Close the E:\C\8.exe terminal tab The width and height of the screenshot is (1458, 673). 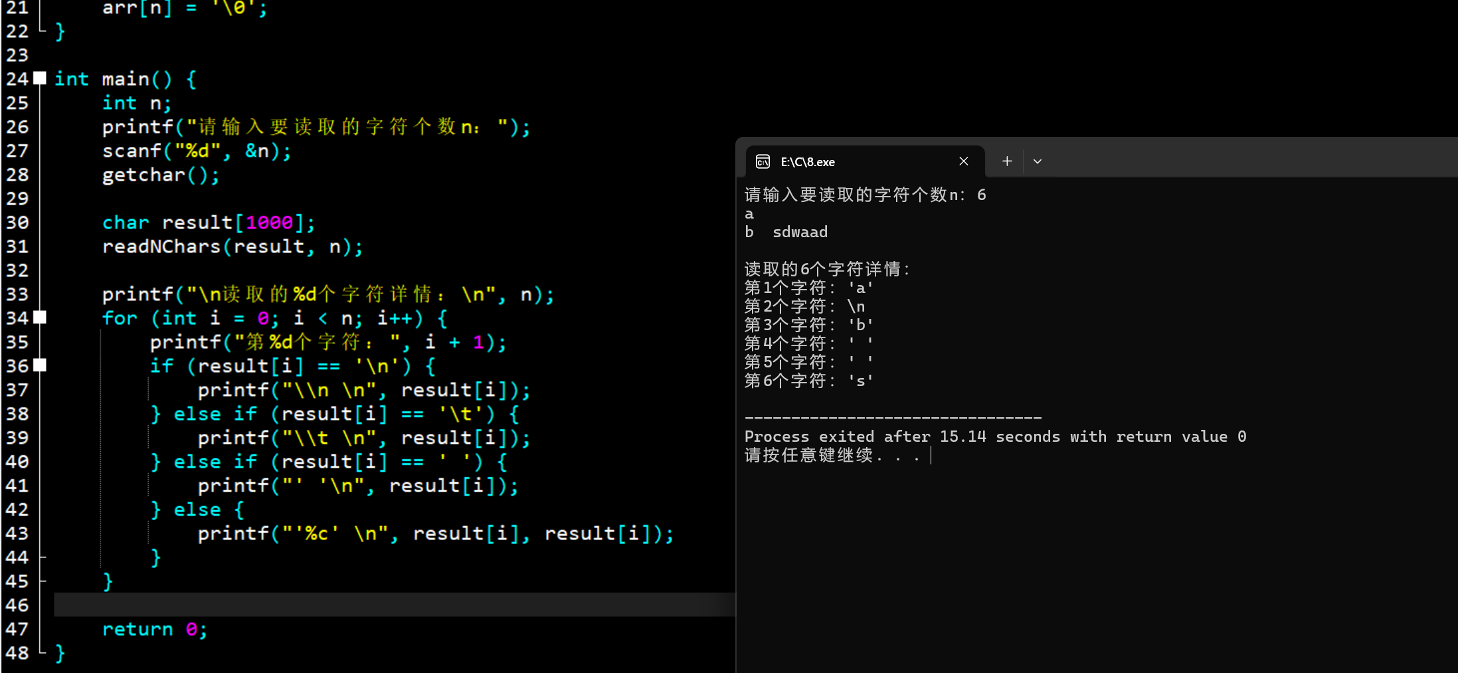(x=964, y=161)
